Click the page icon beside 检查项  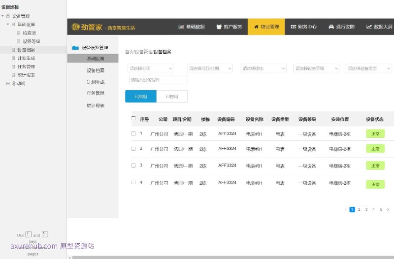tap(19, 33)
